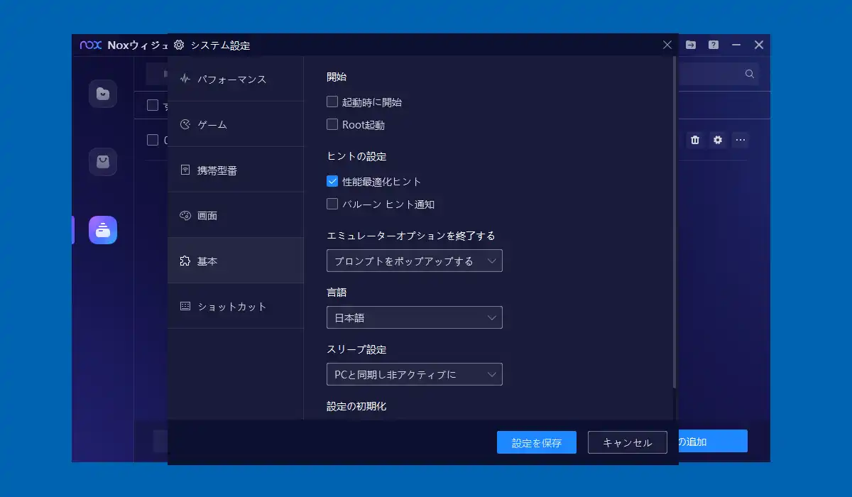
Task: Click the ヒントの設定 heading
Action: coord(356,155)
